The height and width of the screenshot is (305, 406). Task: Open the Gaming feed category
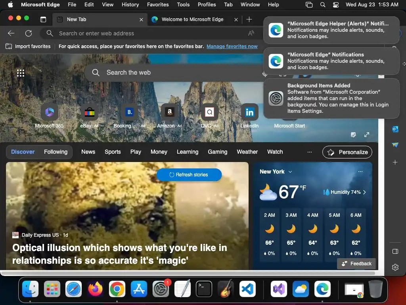[218, 152]
